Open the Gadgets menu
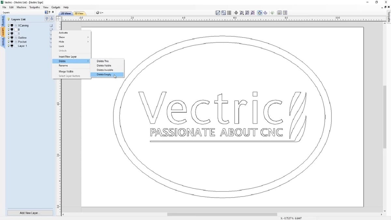This screenshot has height=220, width=391. (56, 7)
